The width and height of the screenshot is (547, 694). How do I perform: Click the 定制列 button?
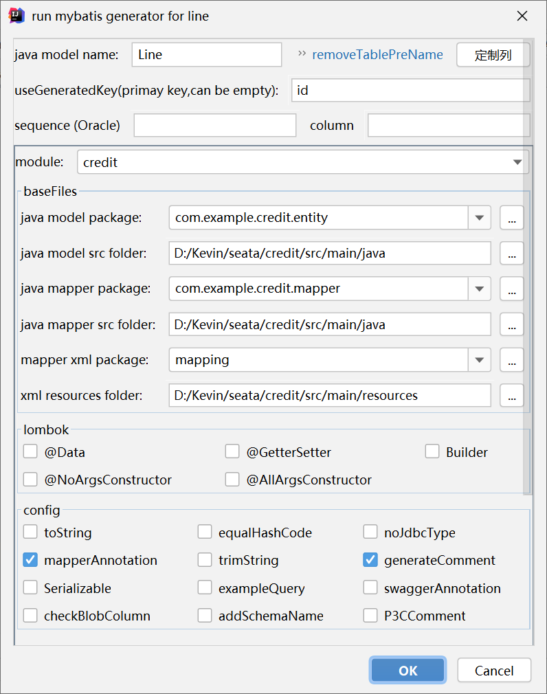click(493, 55)
